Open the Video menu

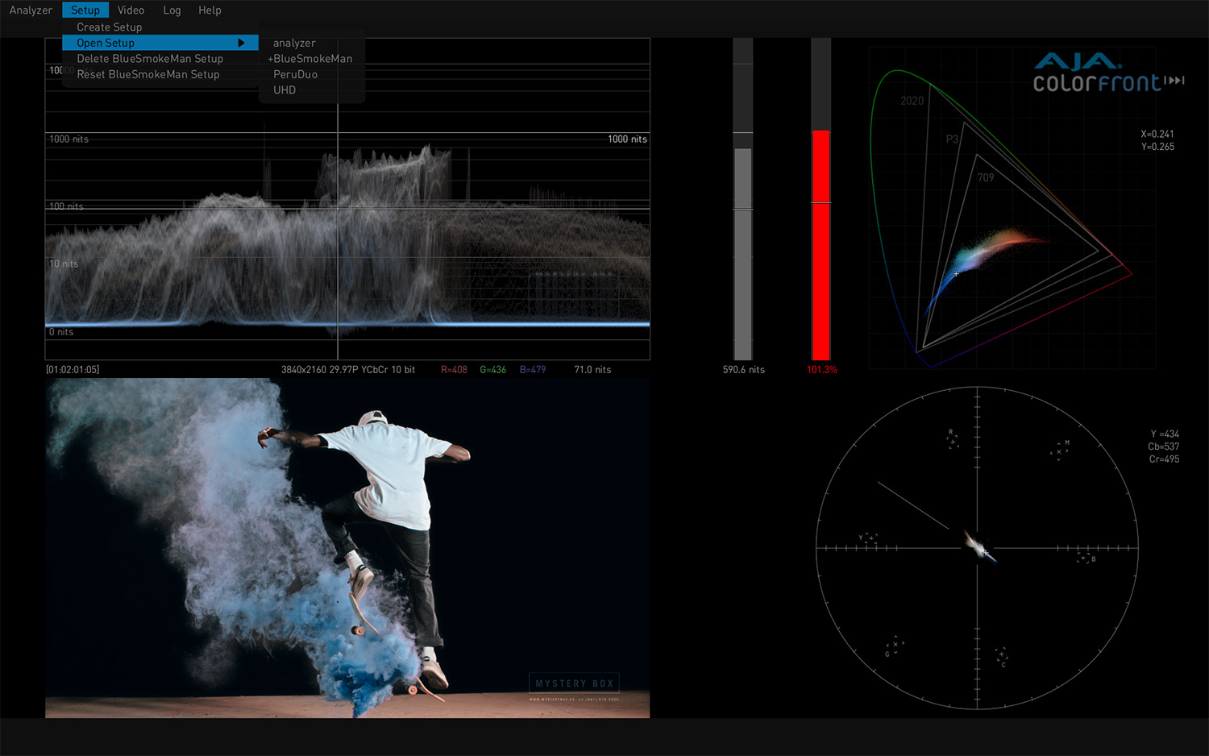[131, 10]
